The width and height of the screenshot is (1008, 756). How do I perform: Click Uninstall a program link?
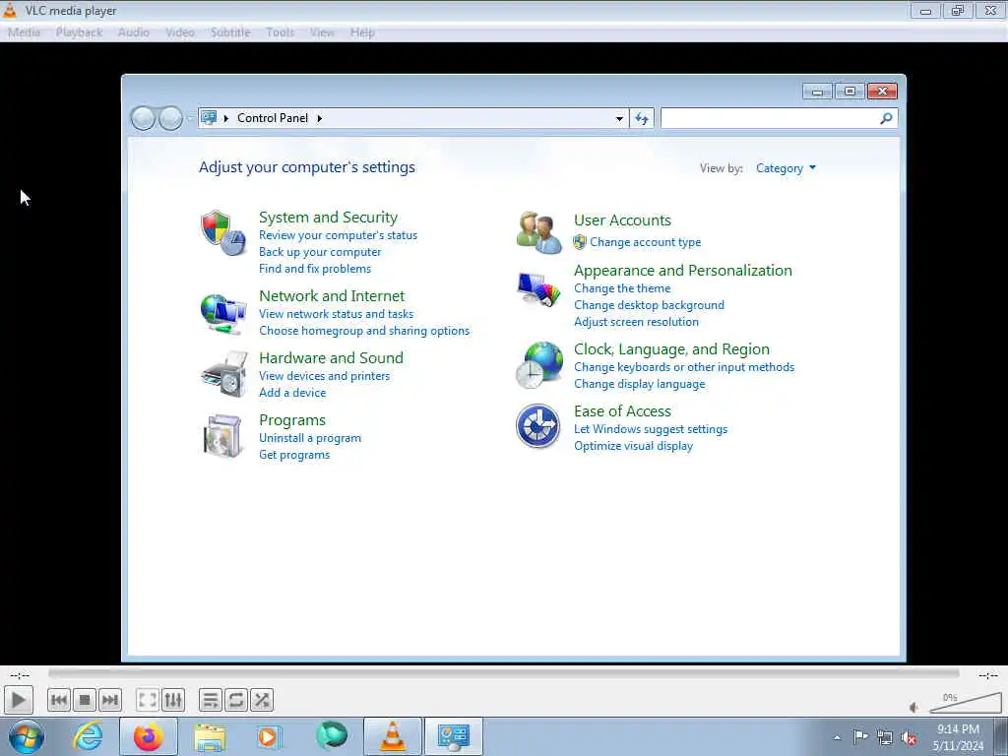pos(310,438)
